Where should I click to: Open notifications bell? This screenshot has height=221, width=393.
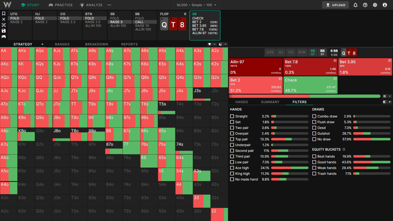355,5
